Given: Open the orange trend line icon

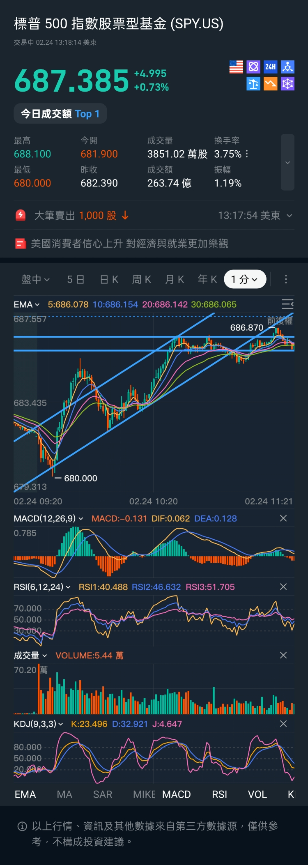Looking at the screenshot, I should coord(270,84).
